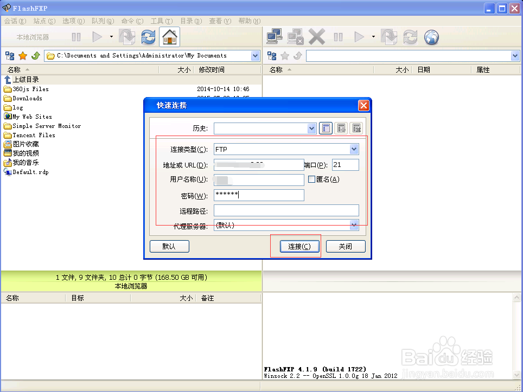Click the remote up-directory arrow icon
Screen dimensions: 523x392
297,56
